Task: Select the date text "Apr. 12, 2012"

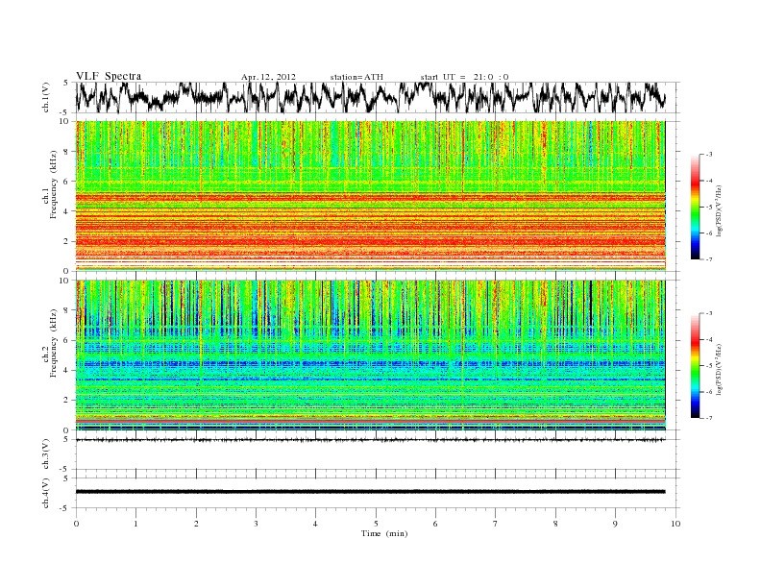Action: tap(268, 77)
